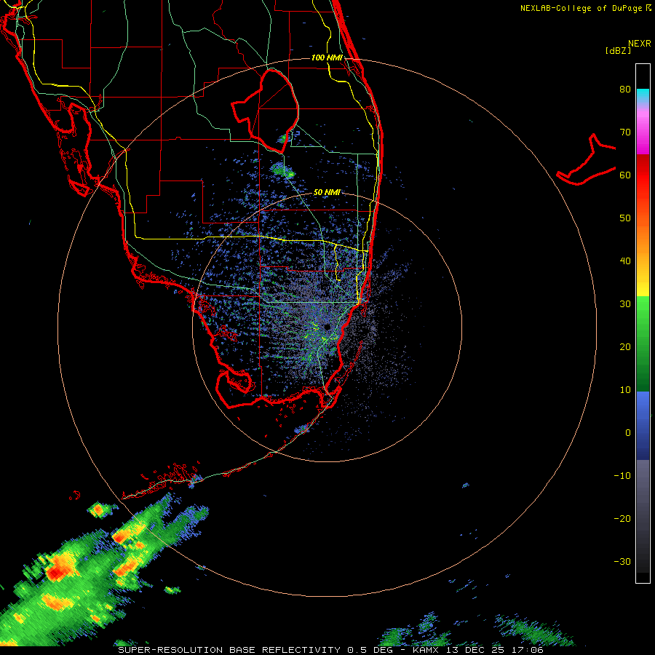Click the green segment of the reflectivity color bar

pyautogui.click(x=643, y=344)
